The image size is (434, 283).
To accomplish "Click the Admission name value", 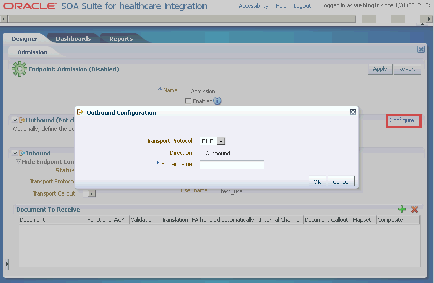I will [x=203, y=91].
